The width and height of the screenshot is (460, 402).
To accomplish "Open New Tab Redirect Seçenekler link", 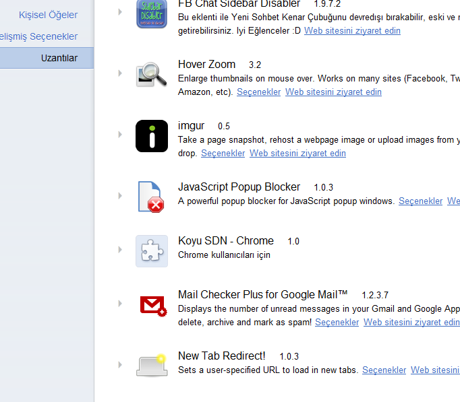I will tap(384, 370).
